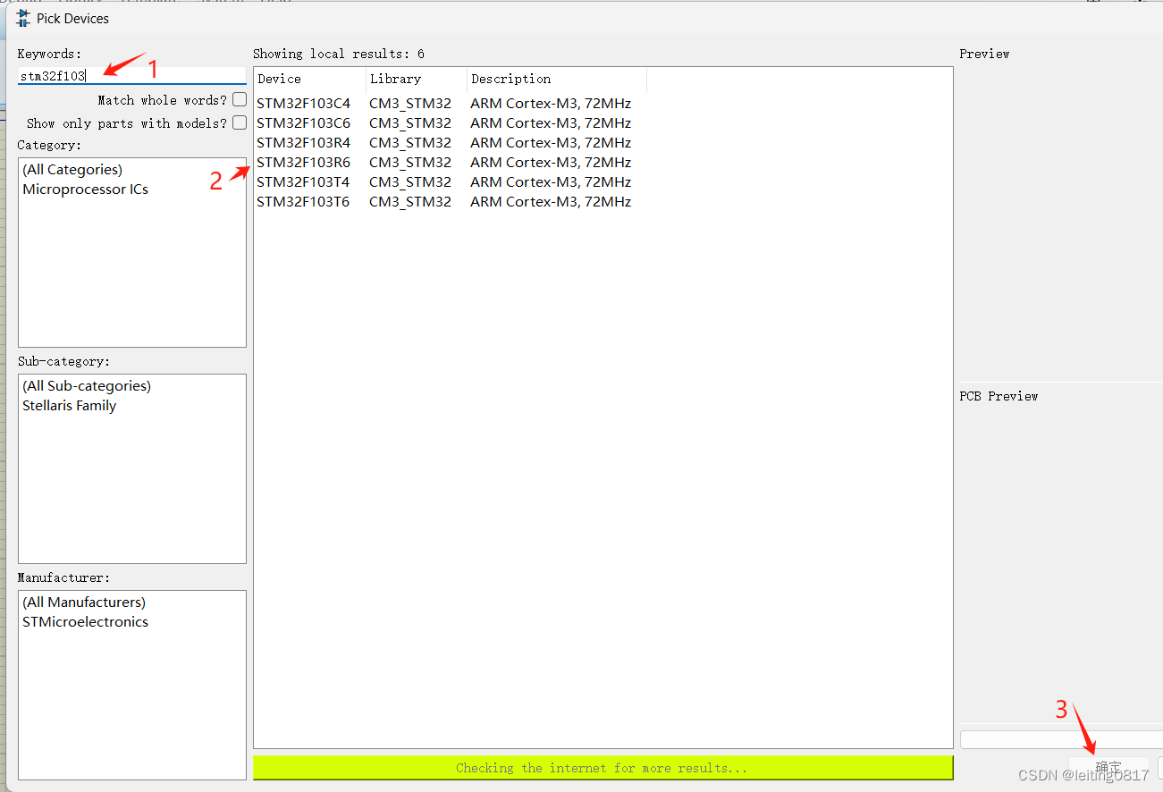Click the ARM Cortex-M3 description of STM32F103R6
Screen dimensions: 1163x792
551,162
